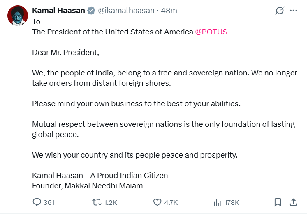308x215 pixels.
Task: Bookmark this post
Action: pyautogui.click(x=278, y=202)
